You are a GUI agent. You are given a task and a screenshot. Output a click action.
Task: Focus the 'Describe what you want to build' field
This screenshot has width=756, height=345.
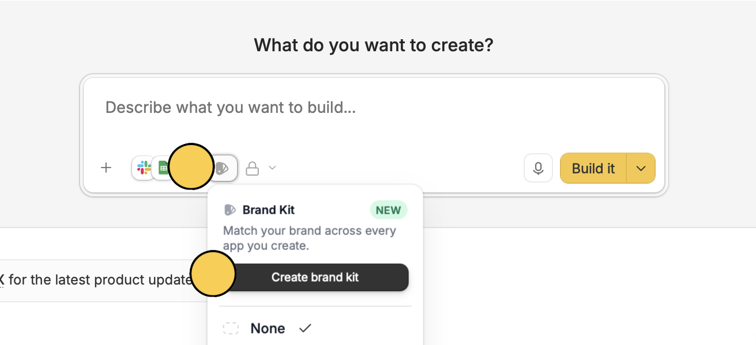click(x=374, y=108)
